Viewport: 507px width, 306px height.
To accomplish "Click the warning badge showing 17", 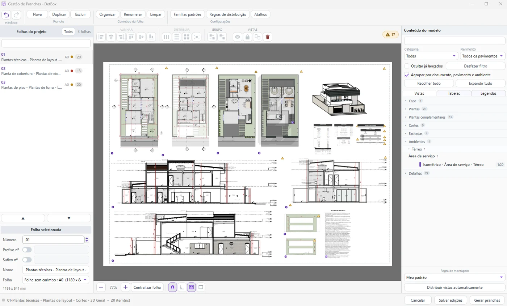I will click(x=390, y=35).
